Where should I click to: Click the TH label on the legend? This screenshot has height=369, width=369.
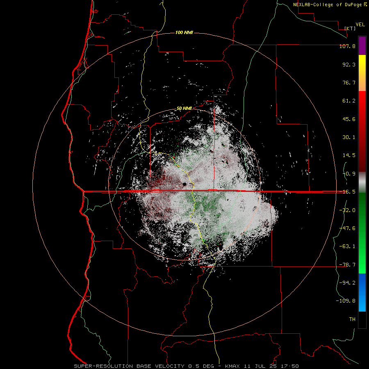352,319
